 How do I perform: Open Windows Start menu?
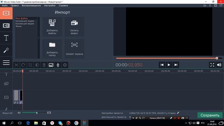click(x=4, y=123)
